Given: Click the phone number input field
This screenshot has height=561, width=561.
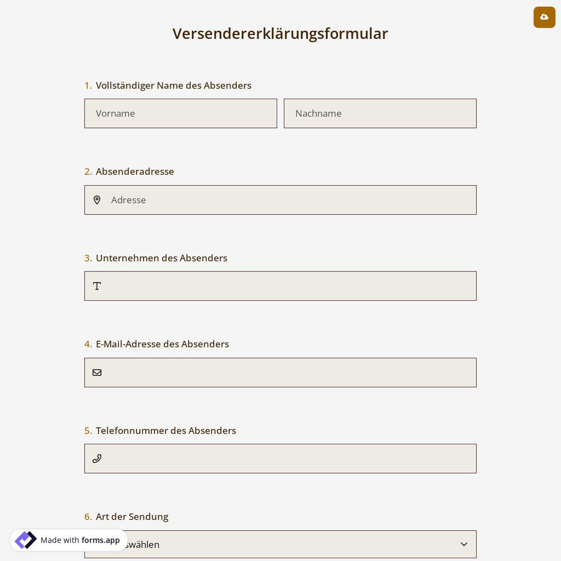Looking at the screenshot, I should click(280, 458).
